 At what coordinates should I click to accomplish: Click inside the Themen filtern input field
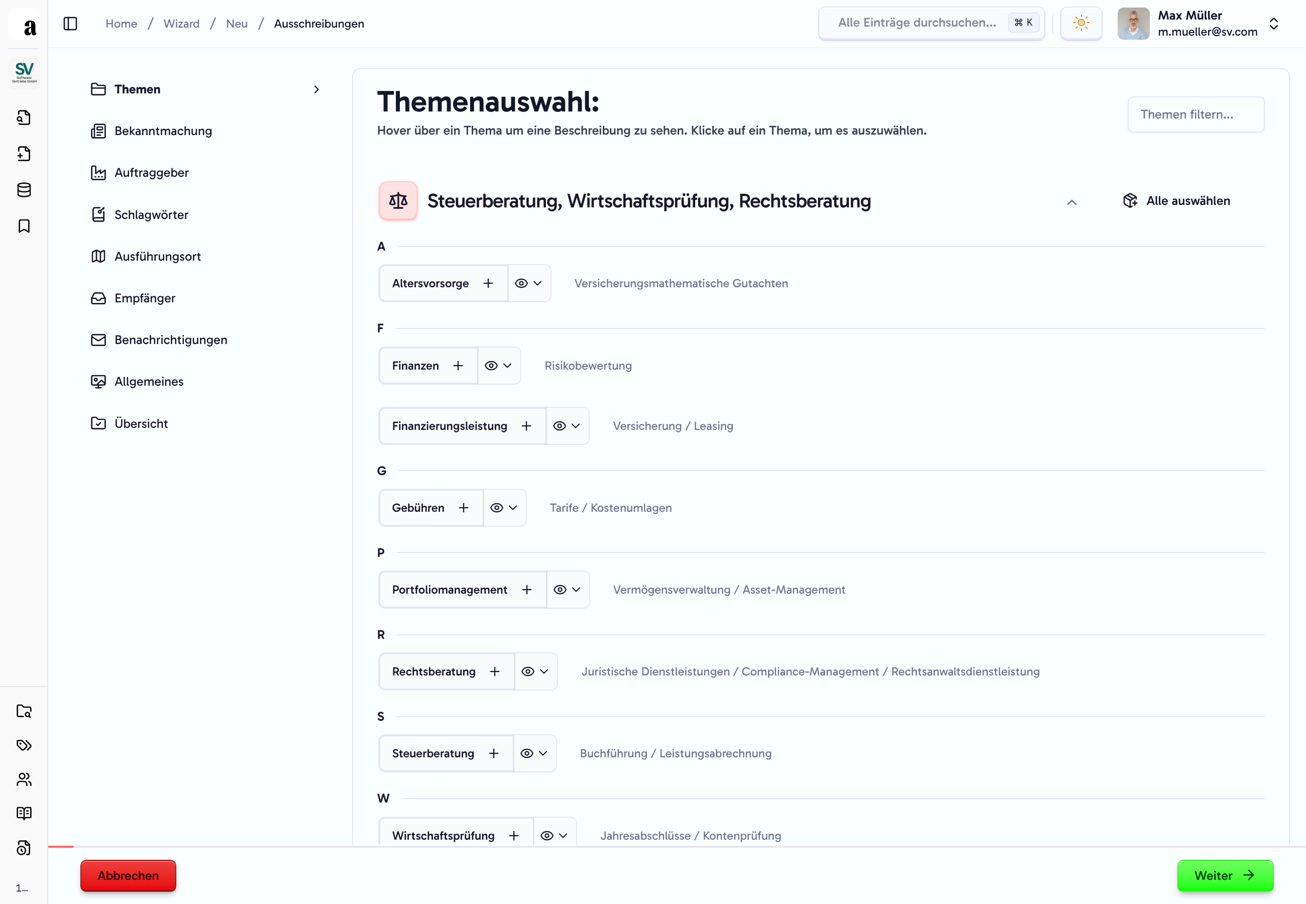click(x=1195, y=115)
